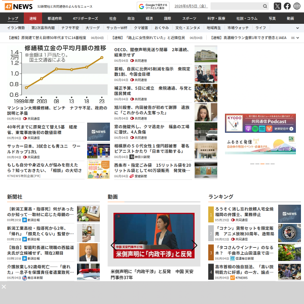Open the globe language icon in header
304x304 pixels.
[x=296, y=6]
